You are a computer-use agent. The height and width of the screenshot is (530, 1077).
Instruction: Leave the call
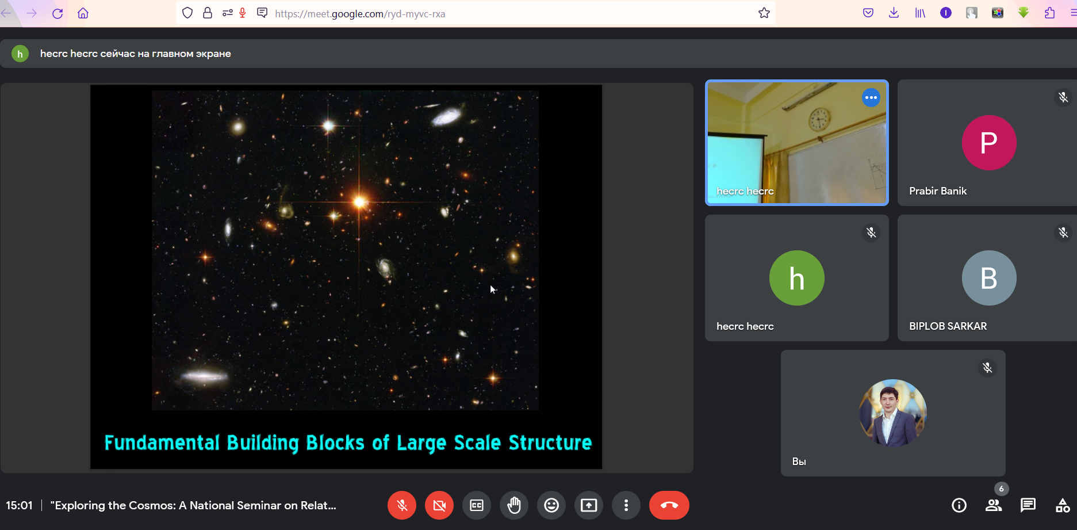pos(669,505)
